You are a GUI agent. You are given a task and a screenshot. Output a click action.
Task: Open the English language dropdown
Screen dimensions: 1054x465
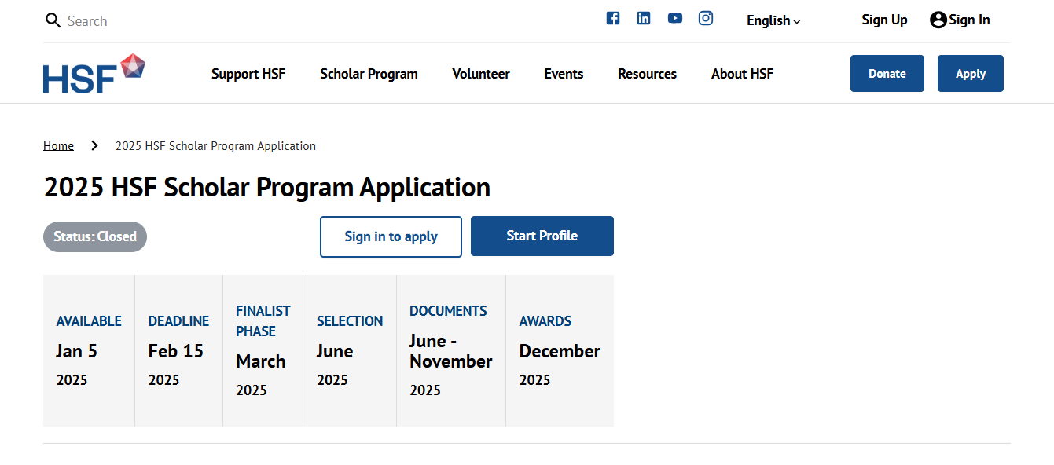click(773, 21)
